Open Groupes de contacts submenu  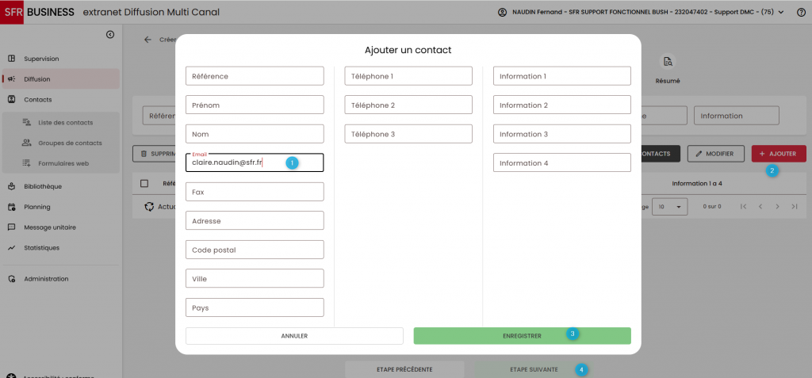60,143
